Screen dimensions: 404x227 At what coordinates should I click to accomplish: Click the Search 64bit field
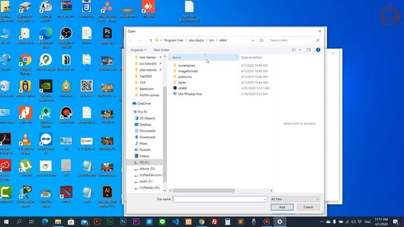point(295,40)
